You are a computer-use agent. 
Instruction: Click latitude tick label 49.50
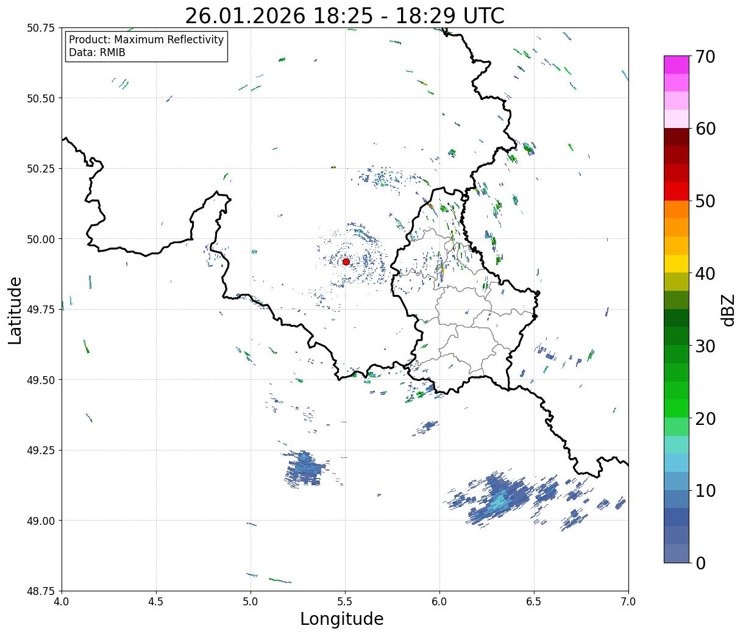pos(41,380)
